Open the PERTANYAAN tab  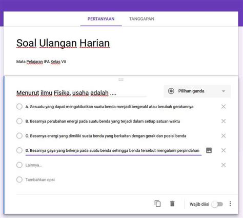click(101, 19)
